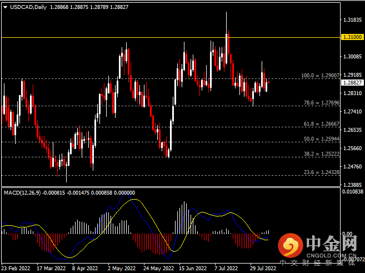Click the price scale value 1.27410

(353, 112)
